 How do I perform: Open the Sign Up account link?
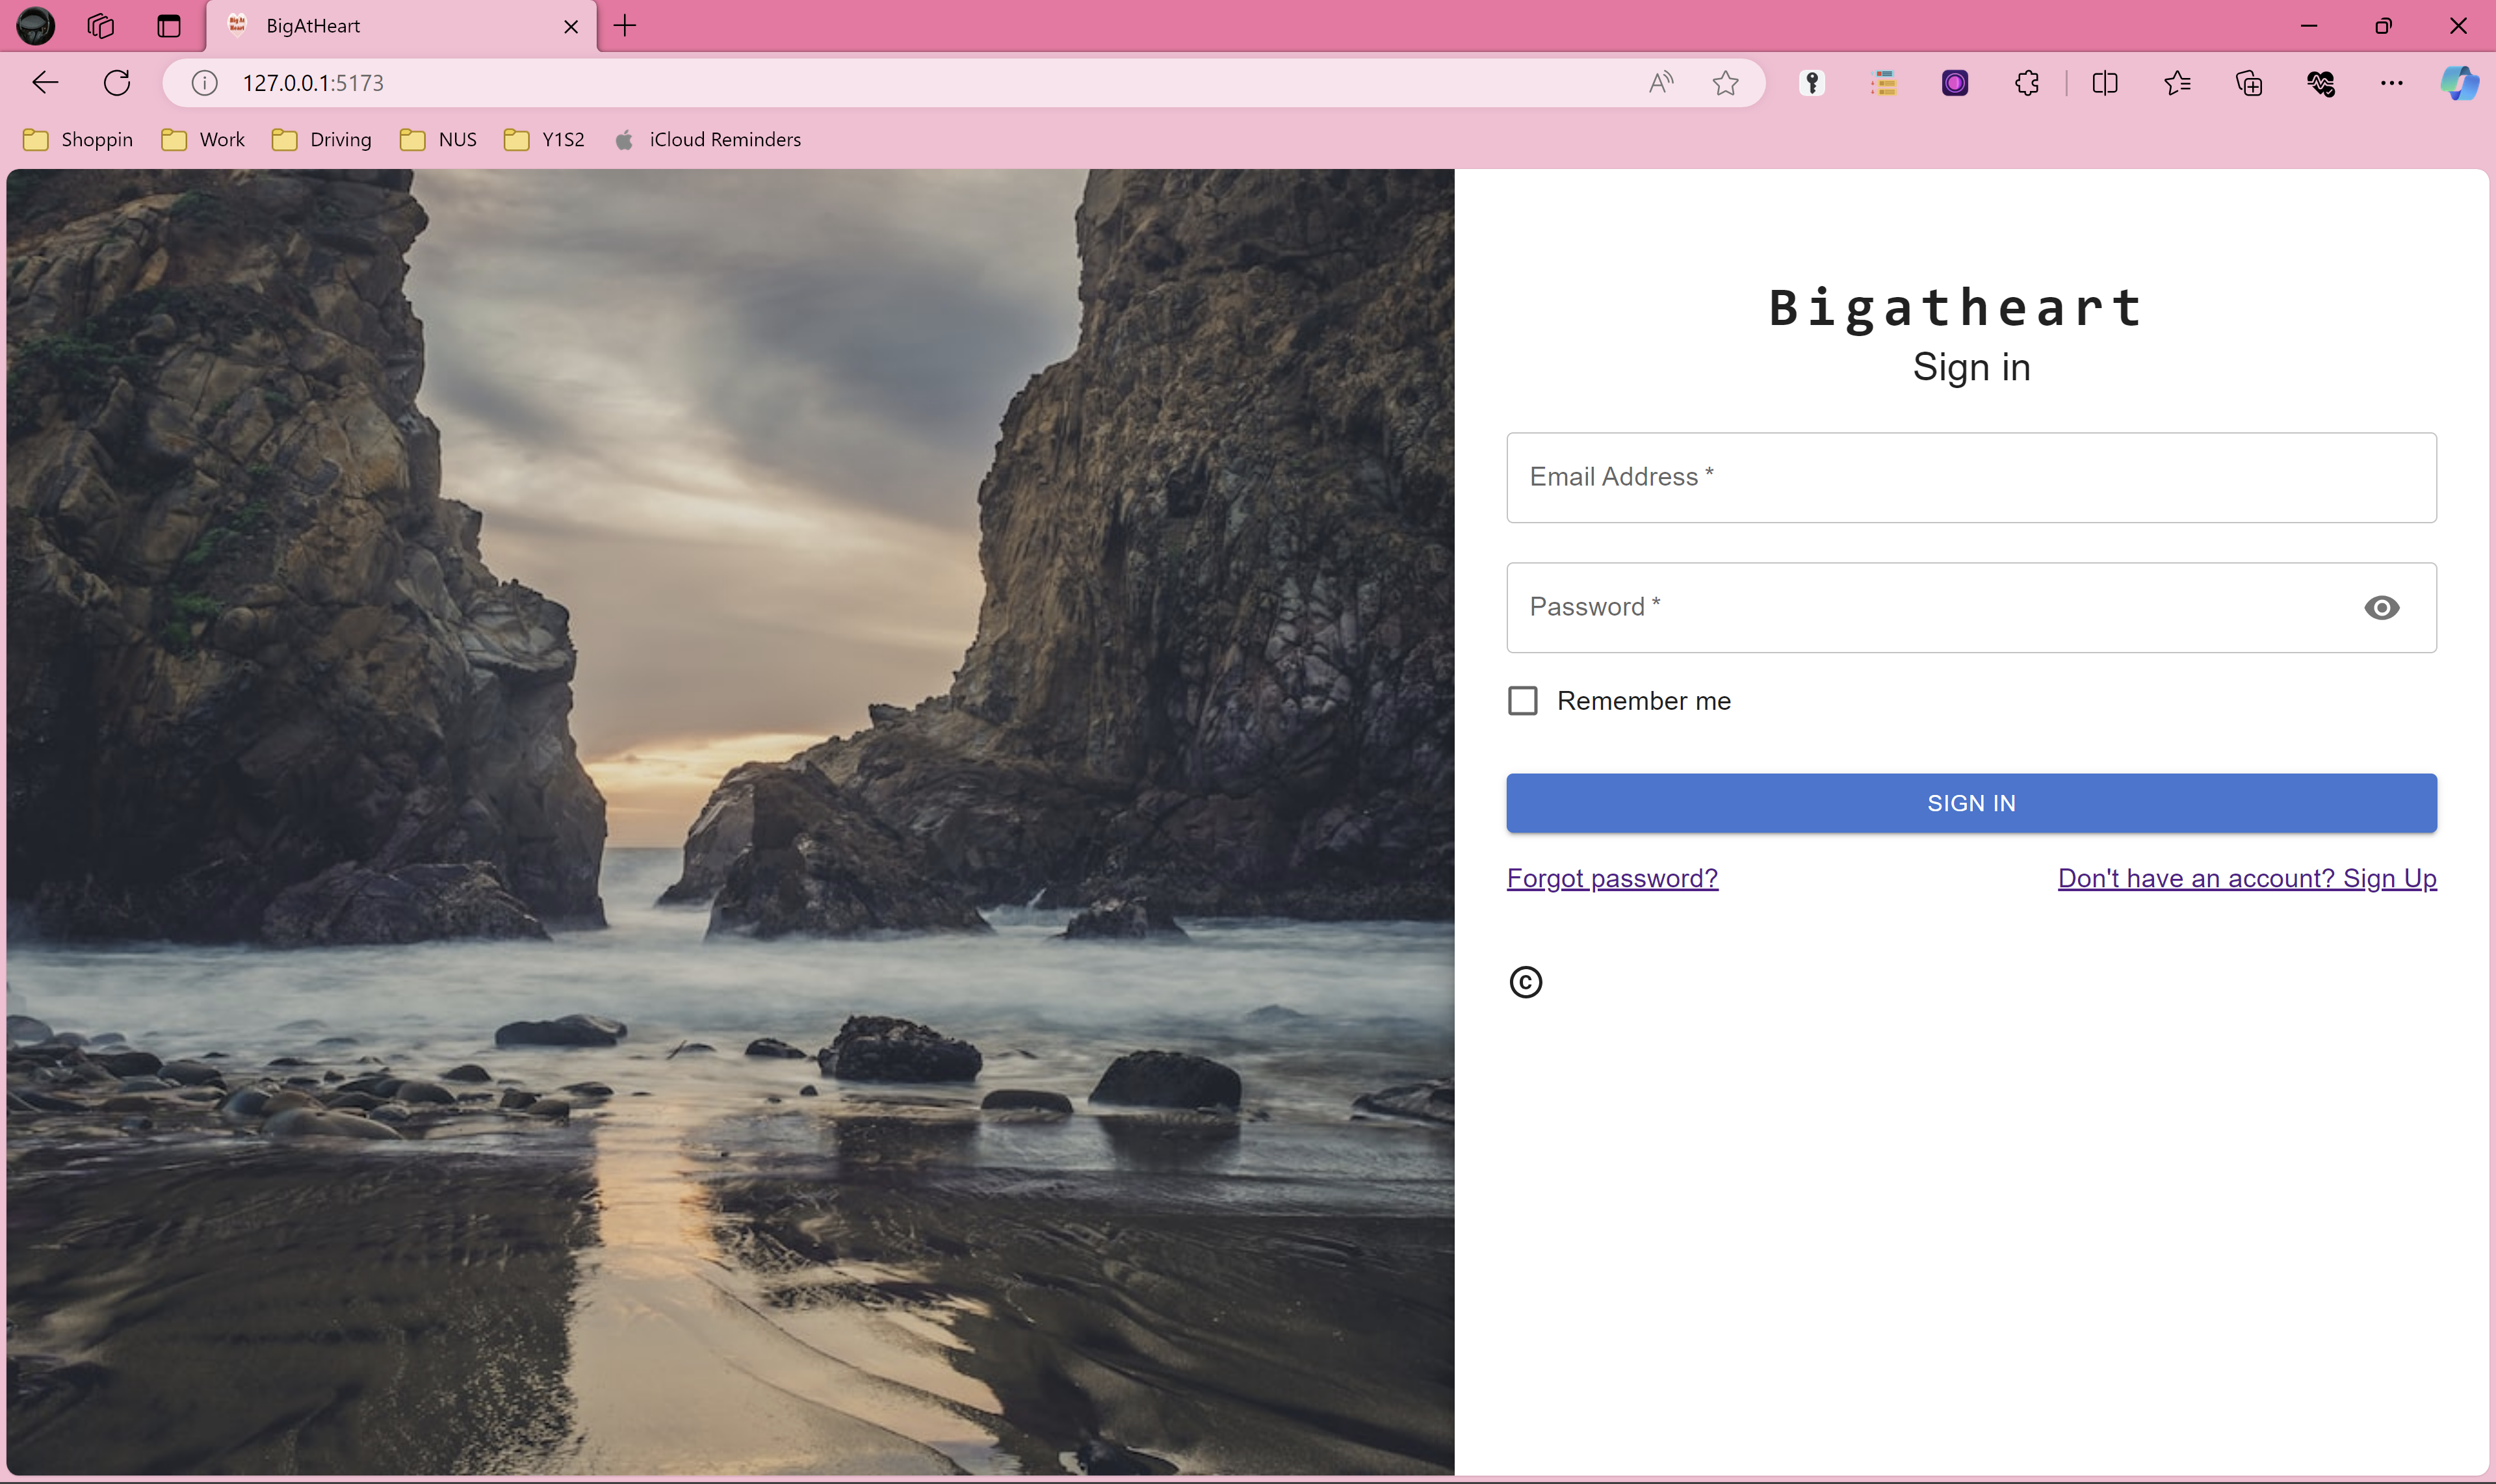[2246, 878]
